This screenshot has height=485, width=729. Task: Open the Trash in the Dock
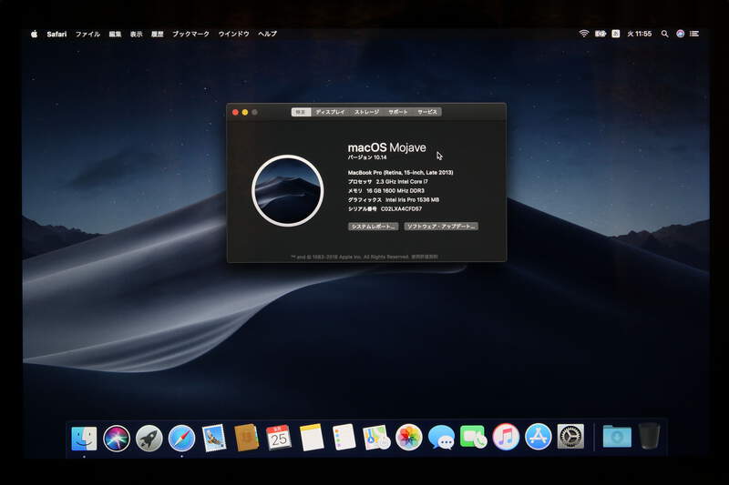(650, 436)
